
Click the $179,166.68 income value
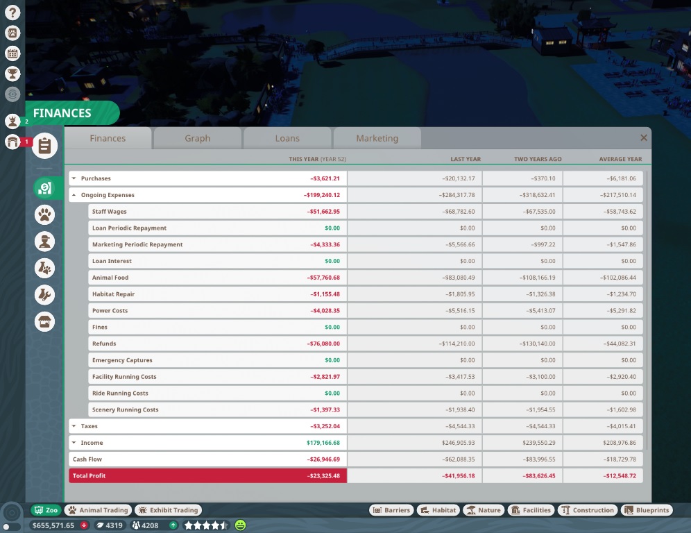point(323,443)
